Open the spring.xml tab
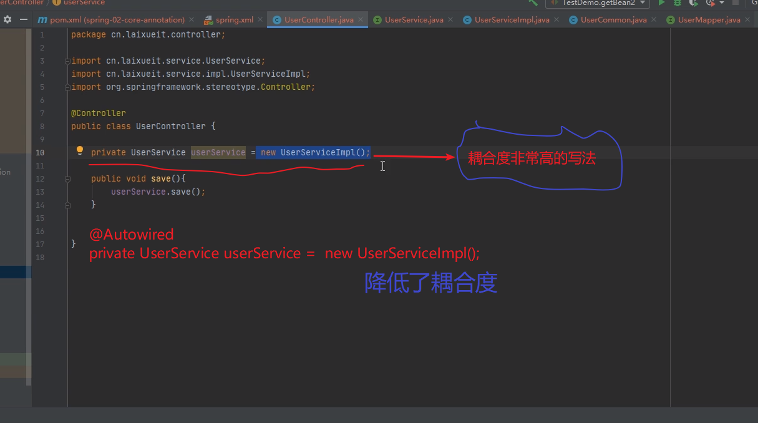 coord(233,19)
